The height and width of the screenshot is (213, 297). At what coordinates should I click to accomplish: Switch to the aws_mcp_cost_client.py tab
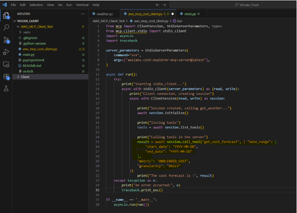pyautogui.click(x=148, y=14)
